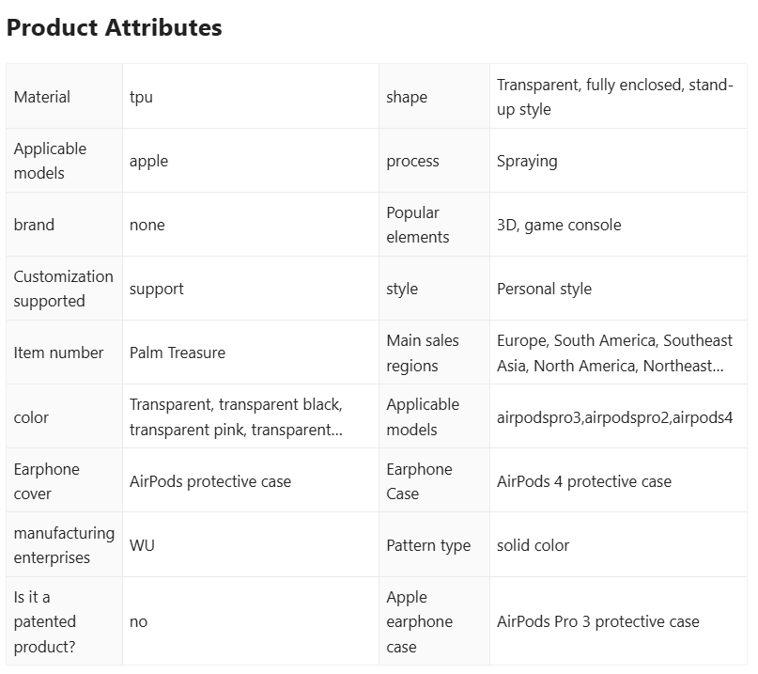758x674 pixels.
Task: Click the Product Attributes heading
Action: 114,27
